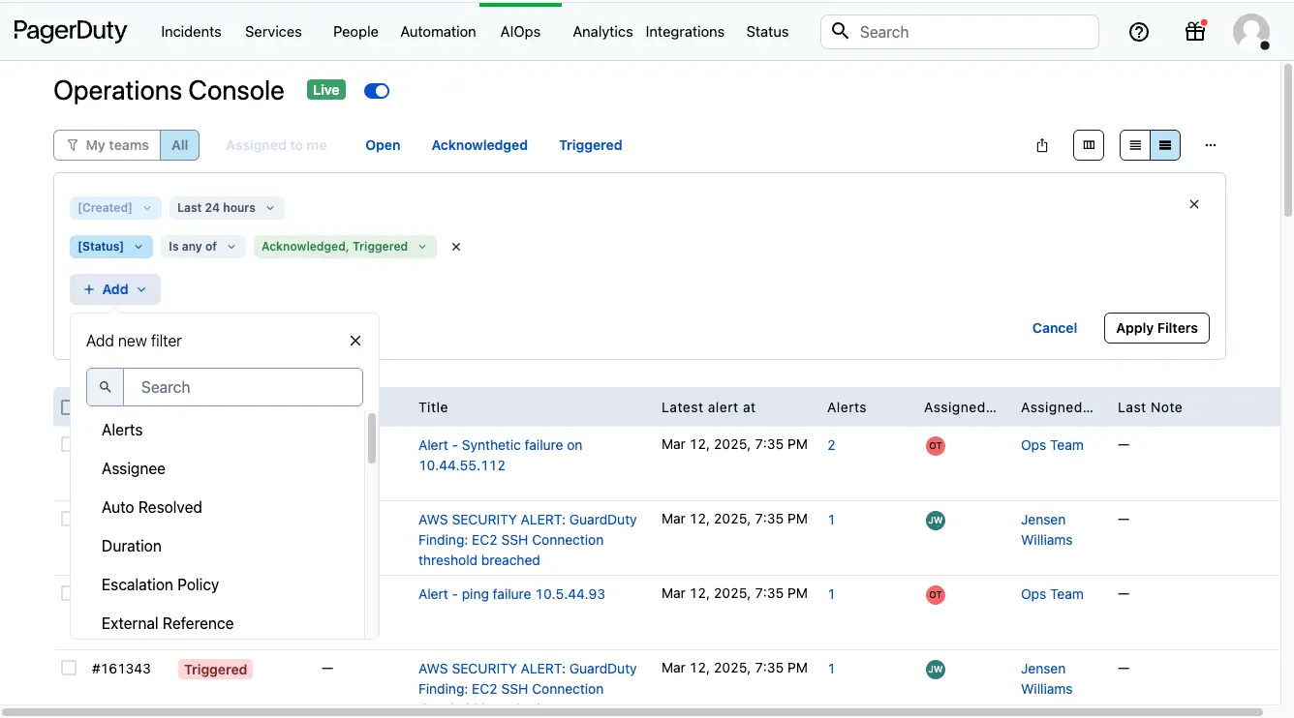The height and width of the screenshot is (718, 1294).
Task: Click the top search bar magnifier icon
Action: point(841,32)
